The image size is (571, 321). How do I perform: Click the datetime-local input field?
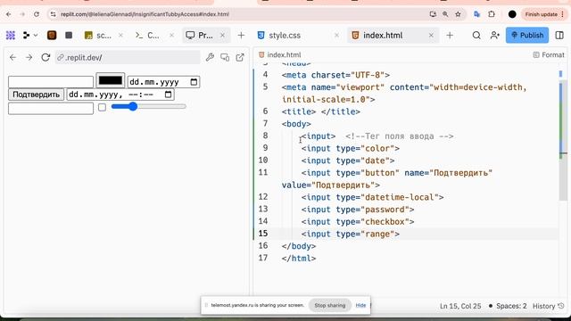tap(120, 95)
